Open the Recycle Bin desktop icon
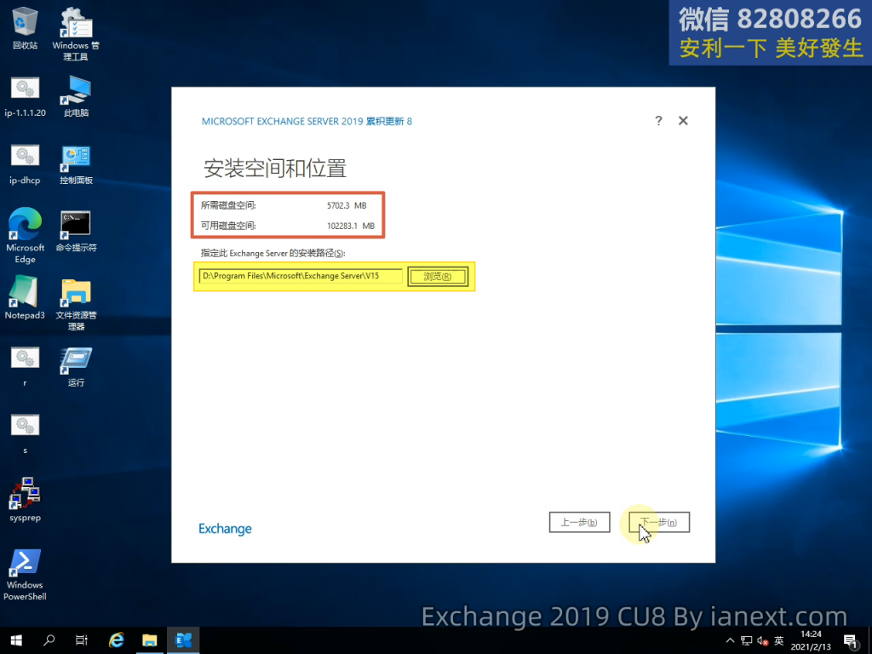 pos(26,27)
